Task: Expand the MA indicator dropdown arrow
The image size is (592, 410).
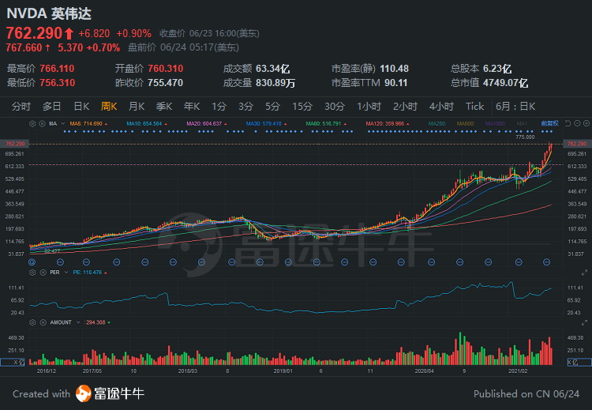Action: point(62,123)
